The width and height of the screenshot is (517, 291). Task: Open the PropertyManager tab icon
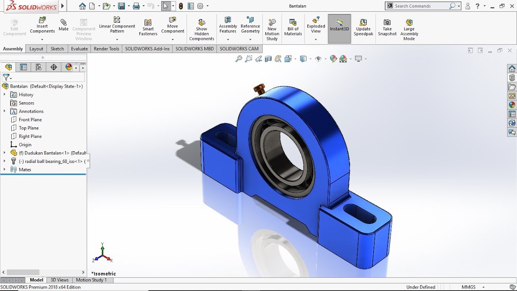click(23, 67)
